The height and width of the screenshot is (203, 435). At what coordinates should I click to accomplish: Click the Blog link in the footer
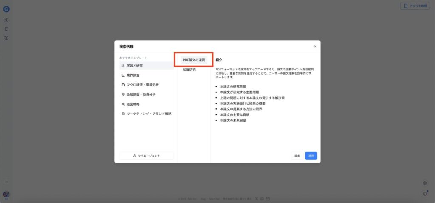point(203,199)
